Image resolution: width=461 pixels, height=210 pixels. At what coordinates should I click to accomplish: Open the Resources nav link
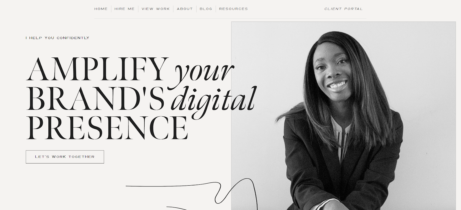(233, 9)
